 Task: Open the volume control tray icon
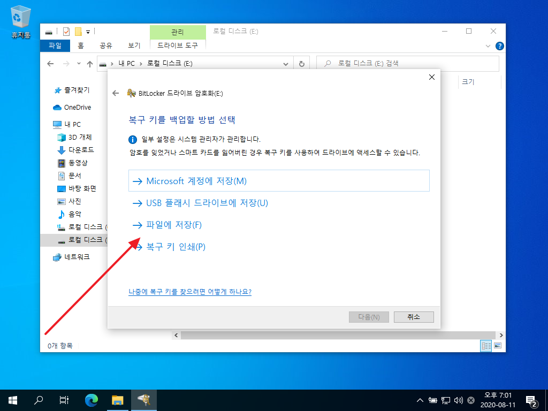tap(458, 400)
